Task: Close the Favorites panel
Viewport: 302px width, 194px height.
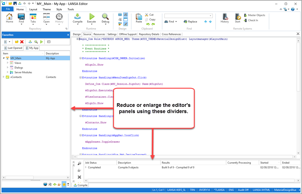Action: 68,35
